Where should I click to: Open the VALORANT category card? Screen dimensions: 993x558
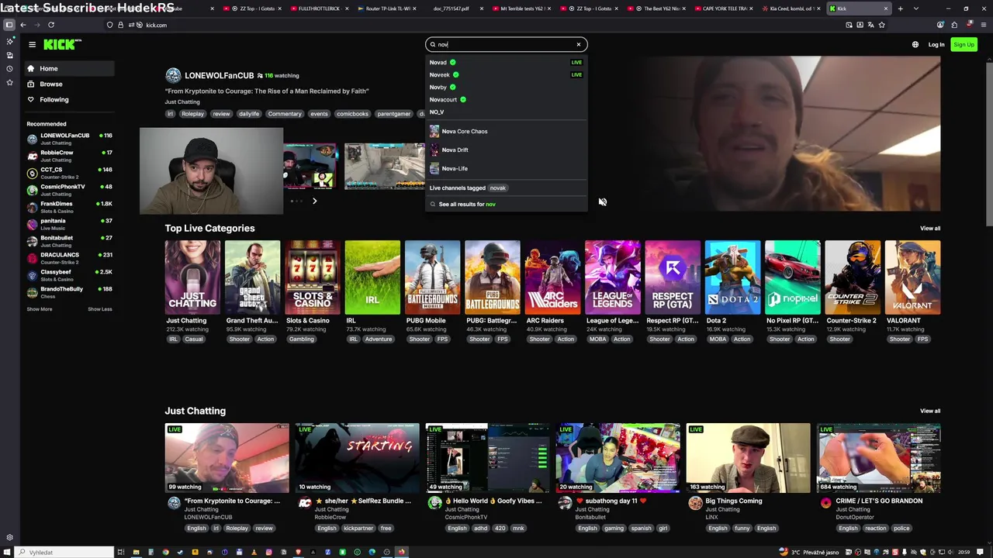click(912, 277)
